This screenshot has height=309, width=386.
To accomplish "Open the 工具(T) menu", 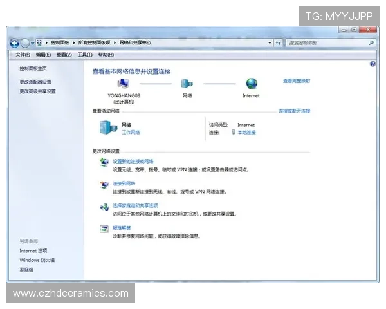I will [x=85, y=55].
